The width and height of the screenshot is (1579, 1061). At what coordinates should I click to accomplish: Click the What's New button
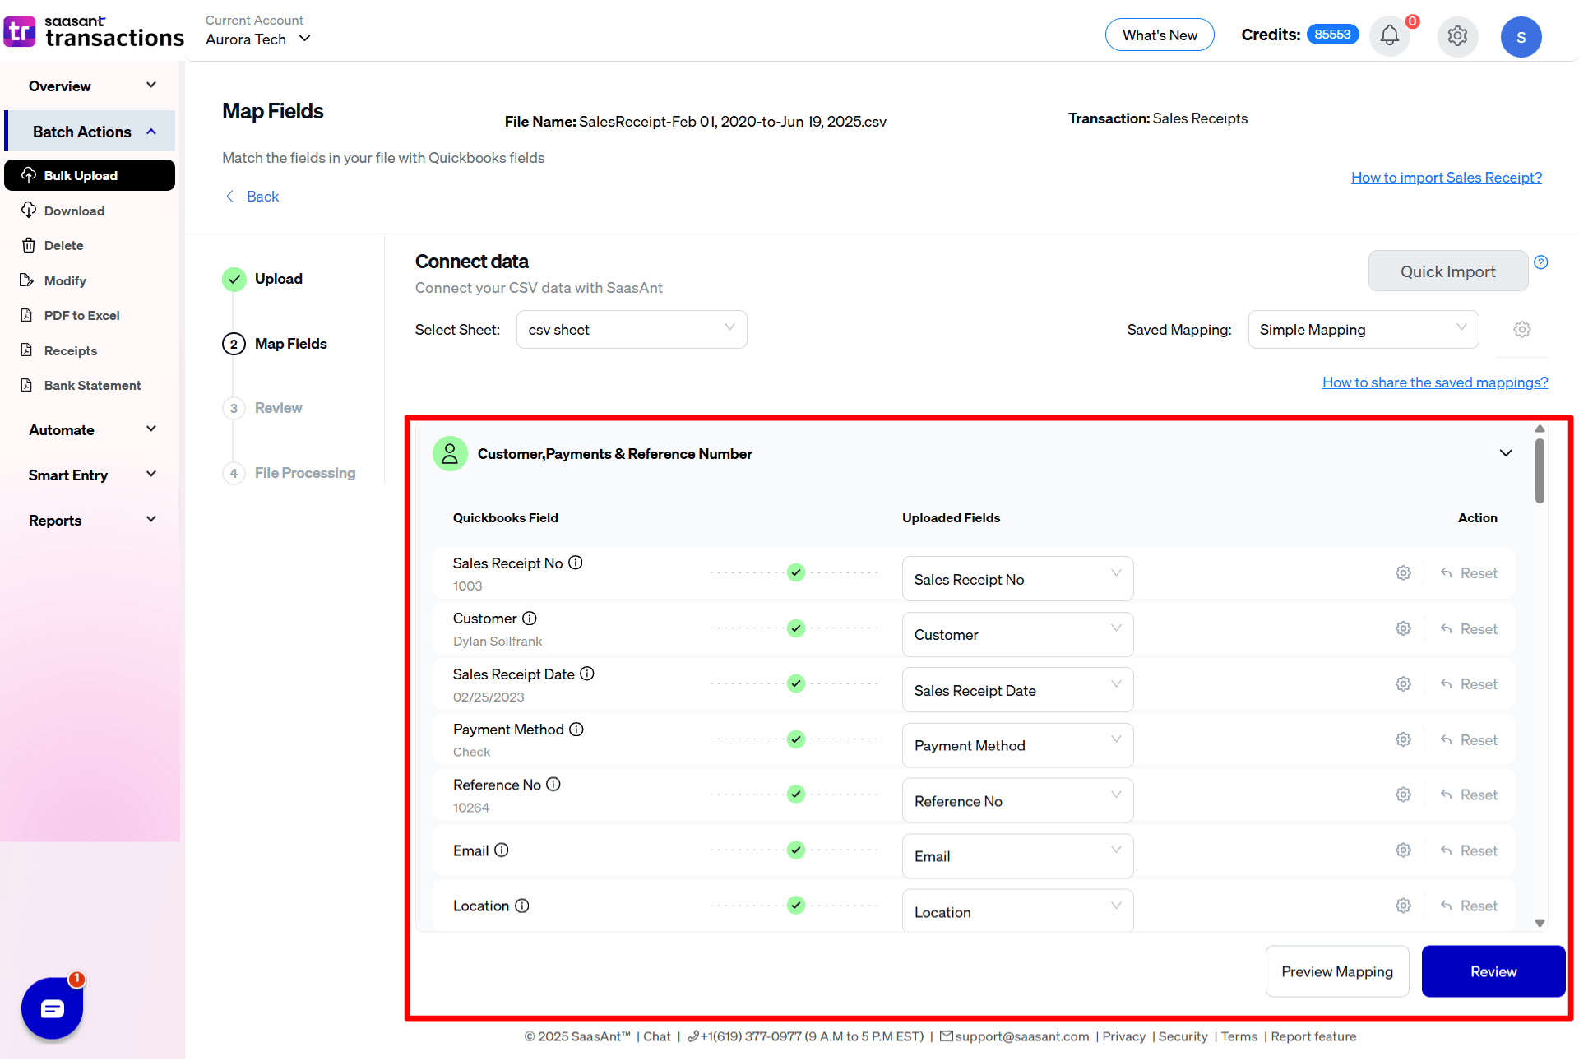coord(1160,35)
